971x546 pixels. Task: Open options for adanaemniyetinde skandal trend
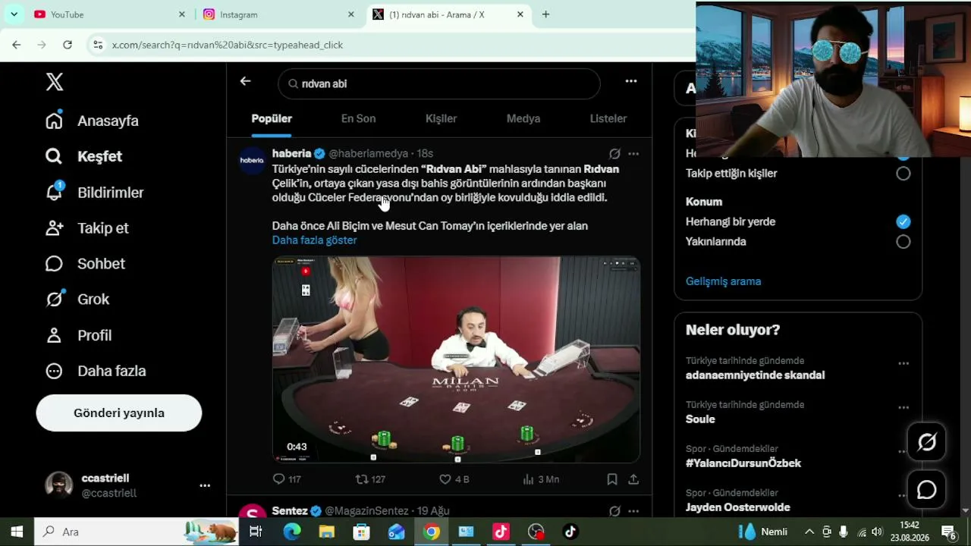pos(903,363)
